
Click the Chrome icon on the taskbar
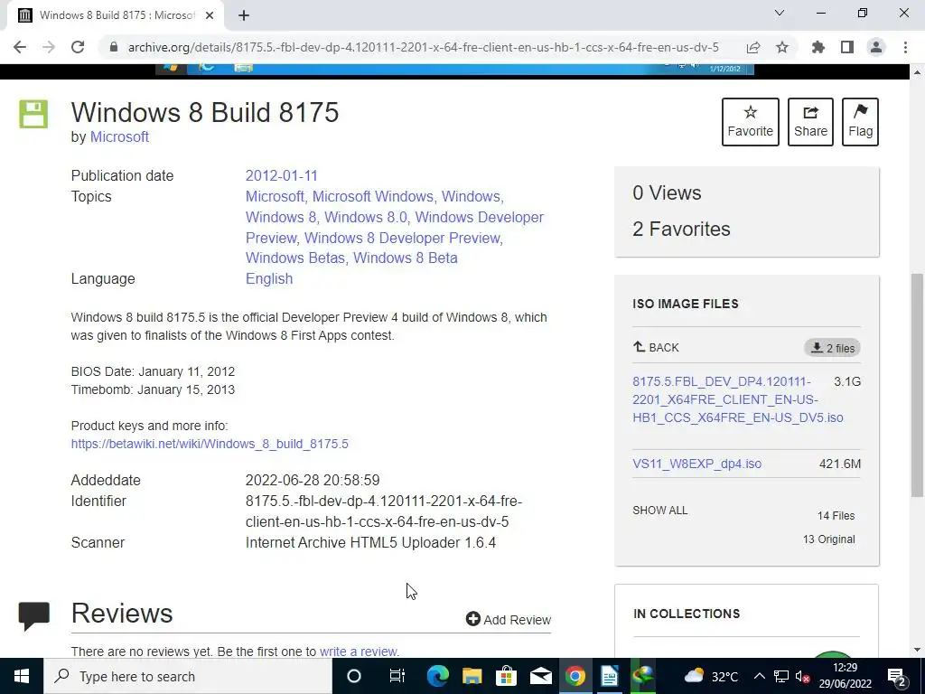coord(575,676)
